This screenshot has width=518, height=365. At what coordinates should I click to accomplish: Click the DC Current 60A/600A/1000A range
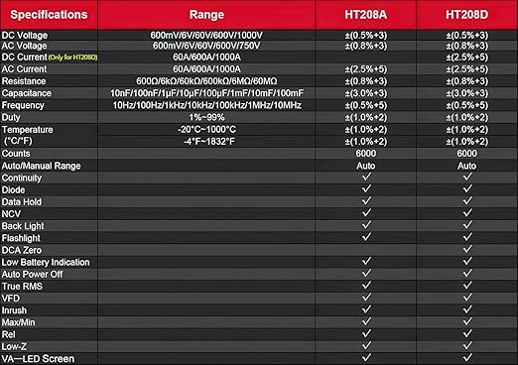point(206,58)
